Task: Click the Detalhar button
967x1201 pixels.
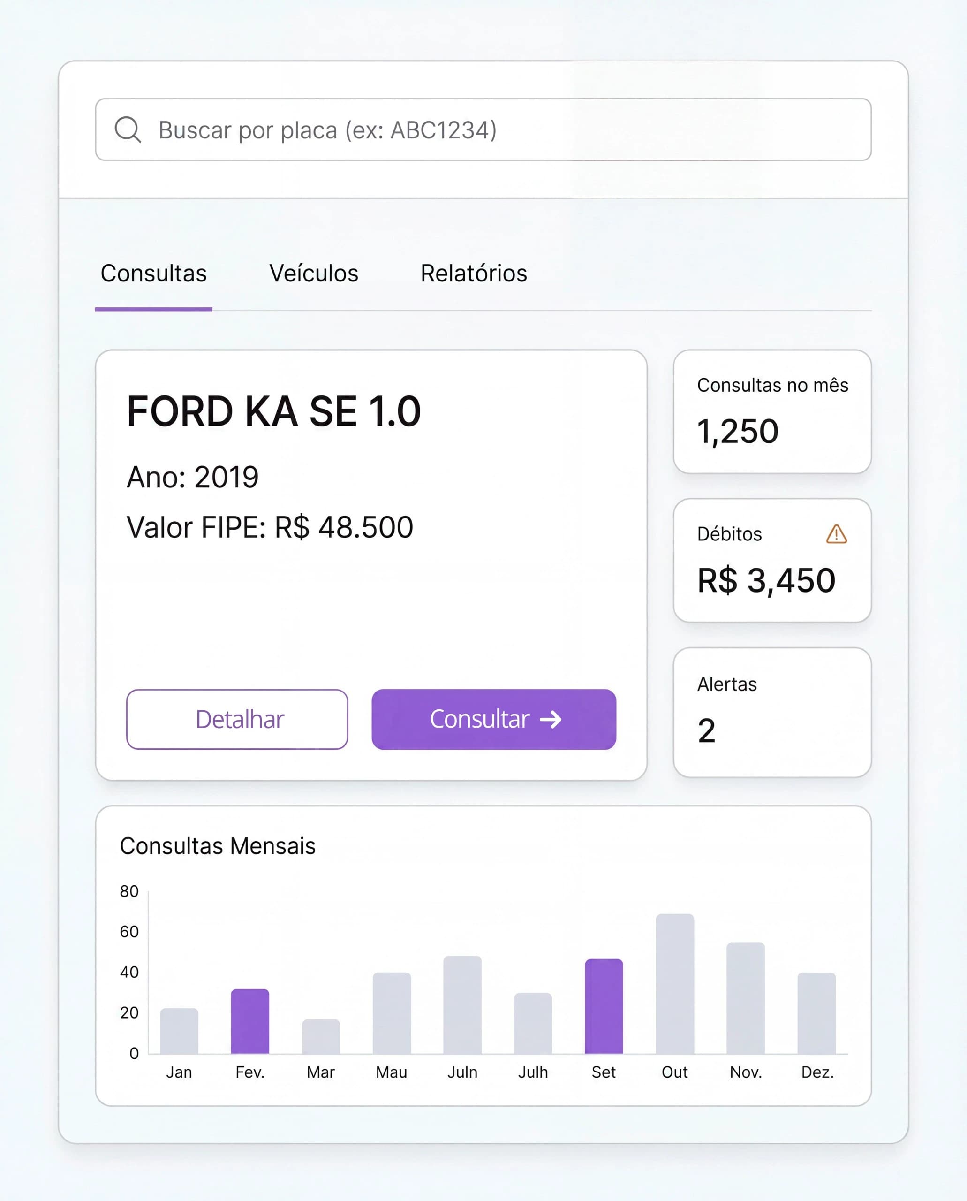Action: tap(237, 719)
